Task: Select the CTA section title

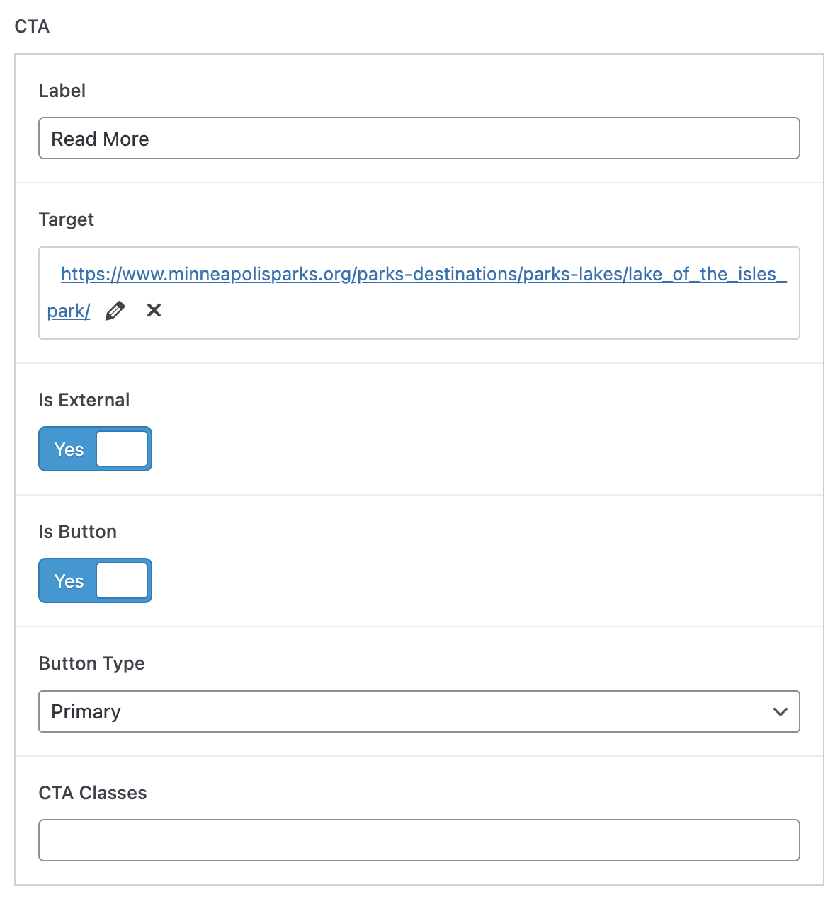Action: [33, 26]
